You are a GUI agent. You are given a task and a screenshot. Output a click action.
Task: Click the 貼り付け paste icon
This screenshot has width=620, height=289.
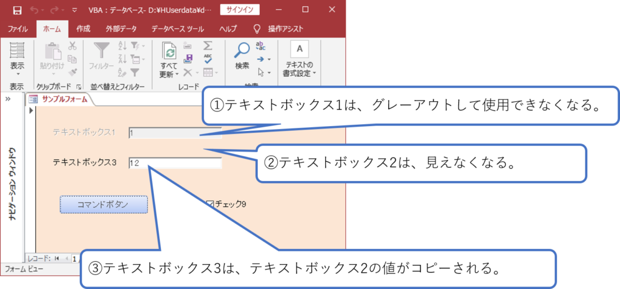point(53,51)
